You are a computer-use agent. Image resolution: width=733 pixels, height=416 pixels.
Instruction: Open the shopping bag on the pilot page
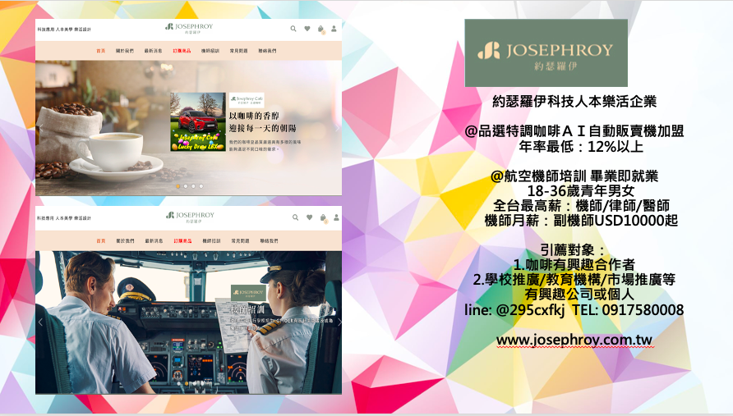(322, 217)
